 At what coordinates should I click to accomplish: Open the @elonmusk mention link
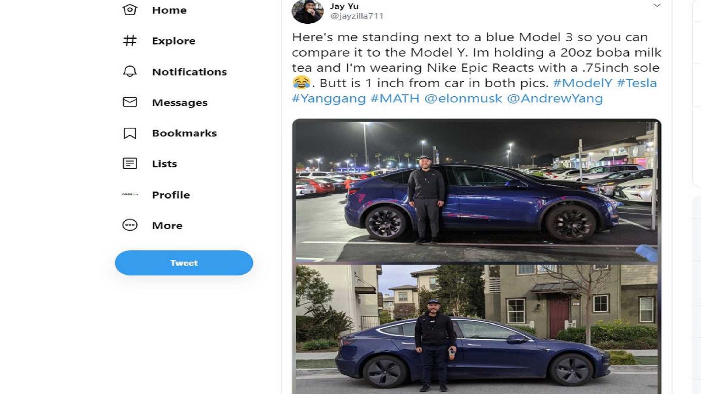tap(463, 98)
